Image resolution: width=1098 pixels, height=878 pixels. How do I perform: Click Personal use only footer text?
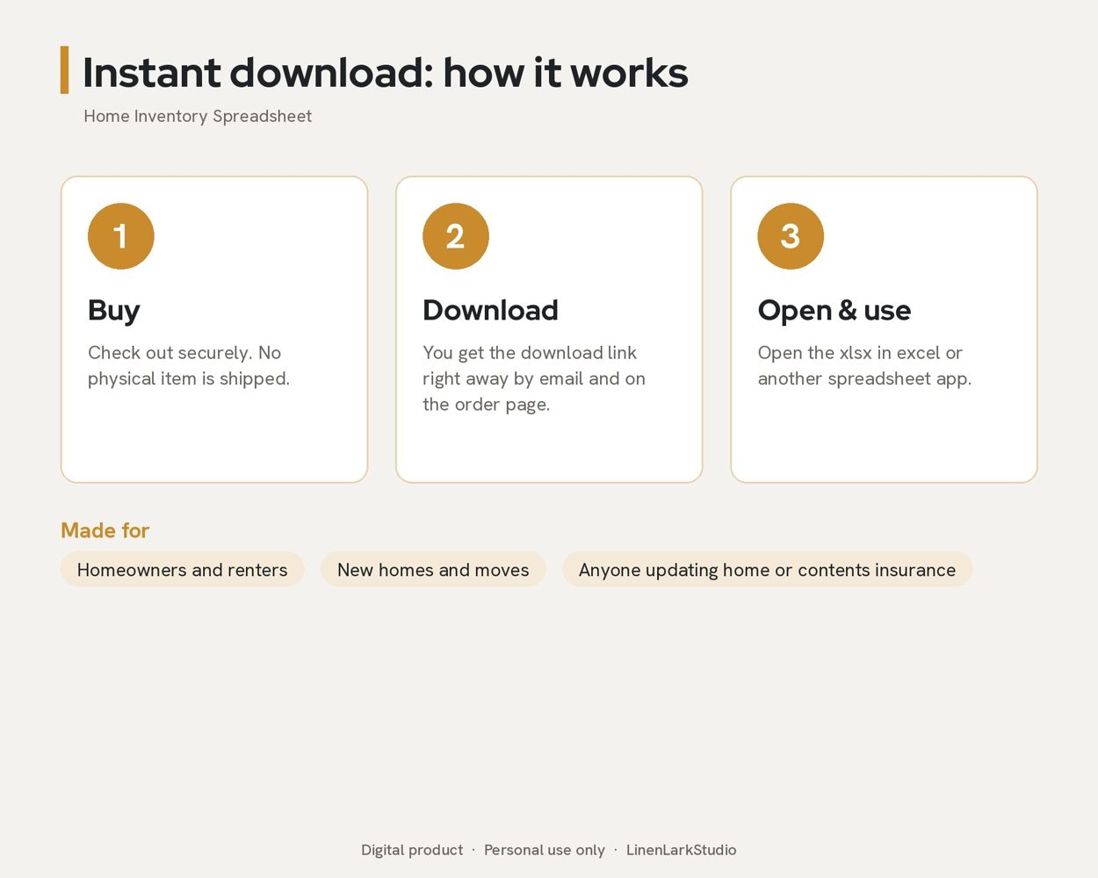point(545,850)
